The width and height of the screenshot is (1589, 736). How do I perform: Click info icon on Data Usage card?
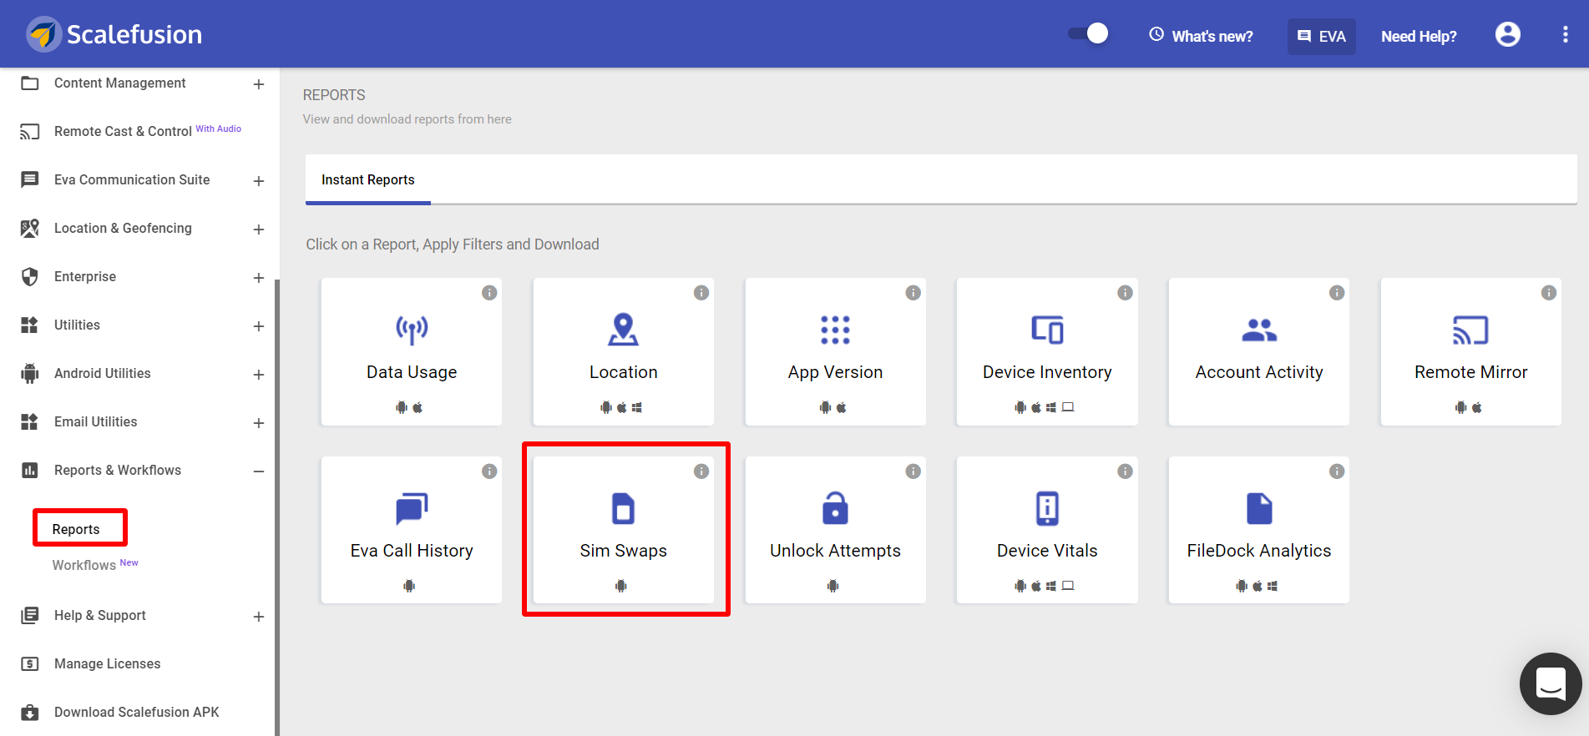(x=489, y=293)
